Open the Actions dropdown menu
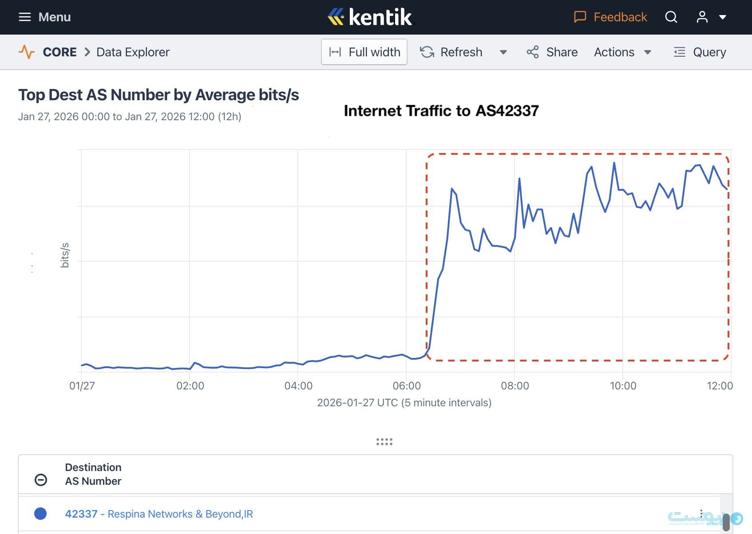 [x=622, y=52]
